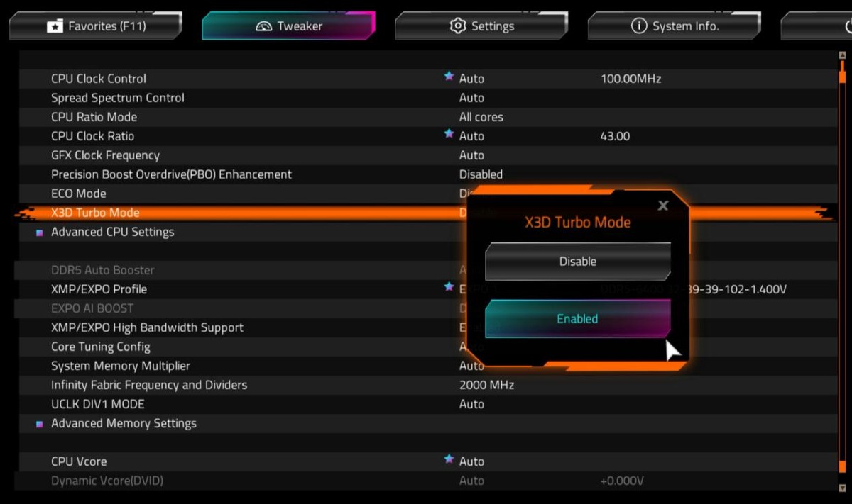This screenshot has height=504, width=852.
Task: Select Enabled for X3D Turbo Mode
Action: tap(577, 319)
